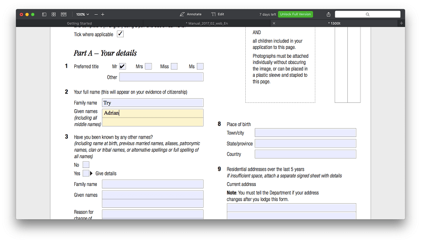
Task: Click the Country field
Action: pyautogui.click(x=306, y=154)
